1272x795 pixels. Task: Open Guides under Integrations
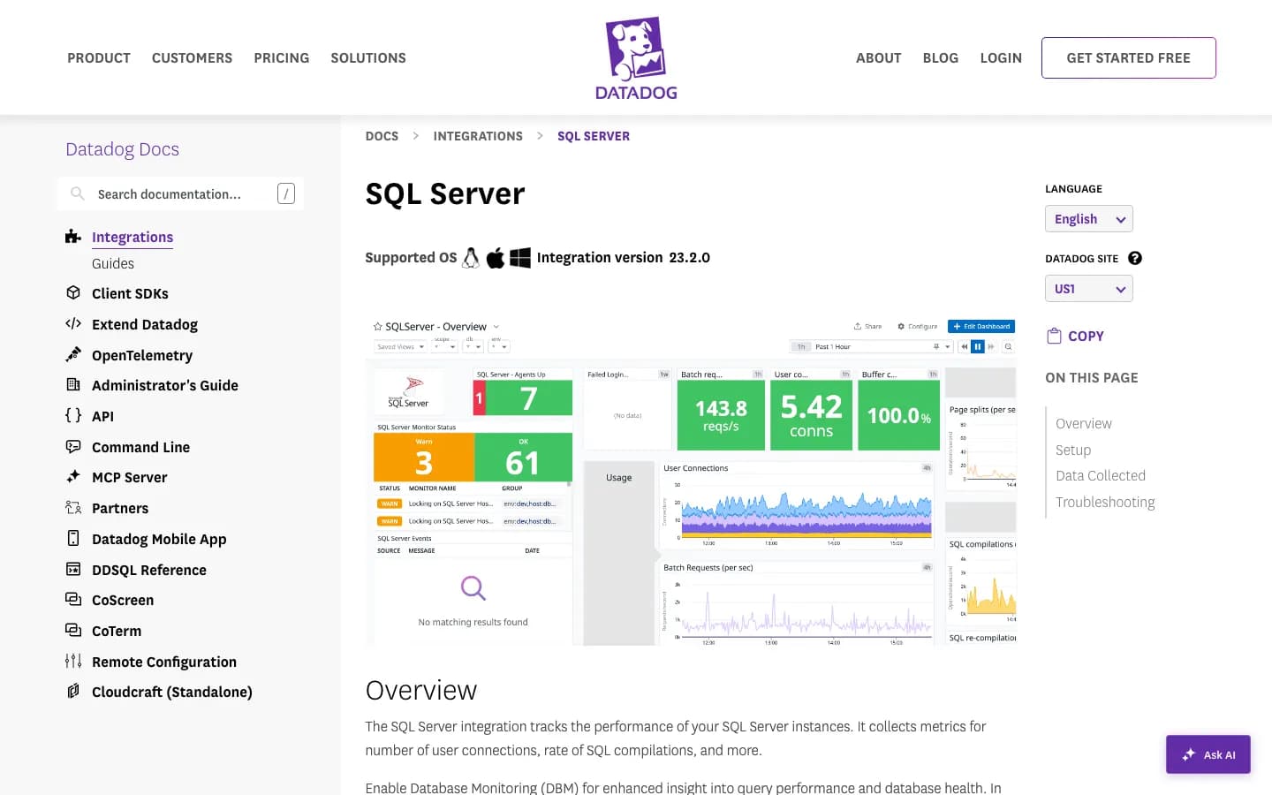click(113, 263)
